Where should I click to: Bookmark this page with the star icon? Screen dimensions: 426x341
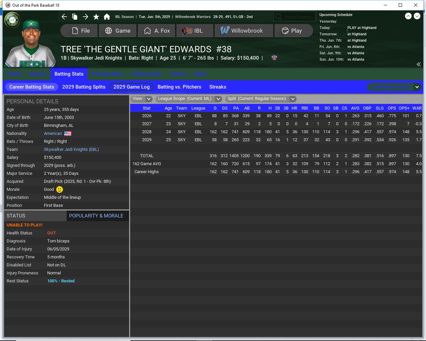coord(96,17)
